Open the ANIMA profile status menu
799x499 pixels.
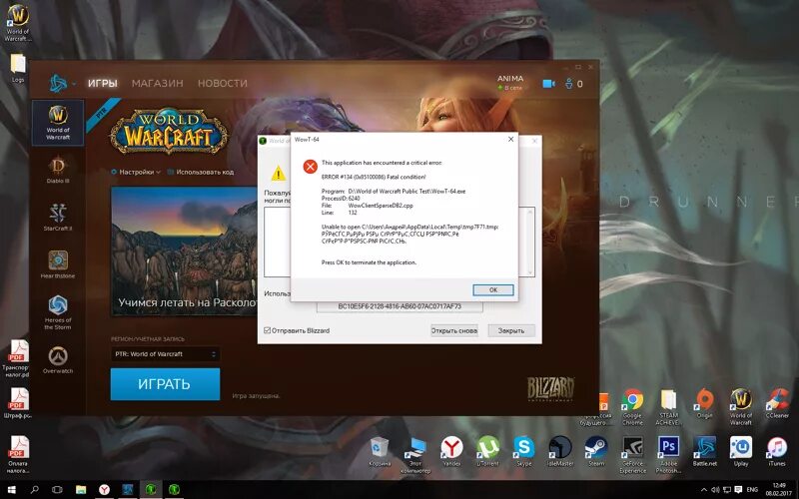click(510, 83)
